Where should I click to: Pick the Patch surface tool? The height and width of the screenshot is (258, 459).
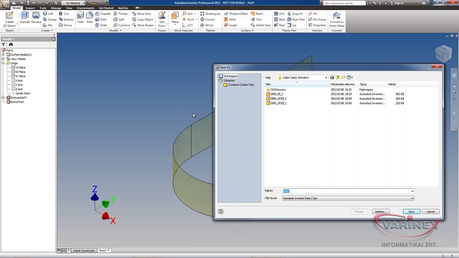coord(257,14)
